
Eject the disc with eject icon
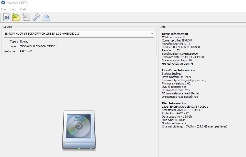pyautogui.click(x=46, y=17)
